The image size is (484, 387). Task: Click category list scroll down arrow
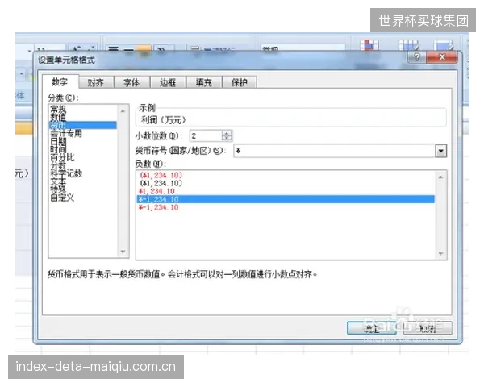[123, 252]
